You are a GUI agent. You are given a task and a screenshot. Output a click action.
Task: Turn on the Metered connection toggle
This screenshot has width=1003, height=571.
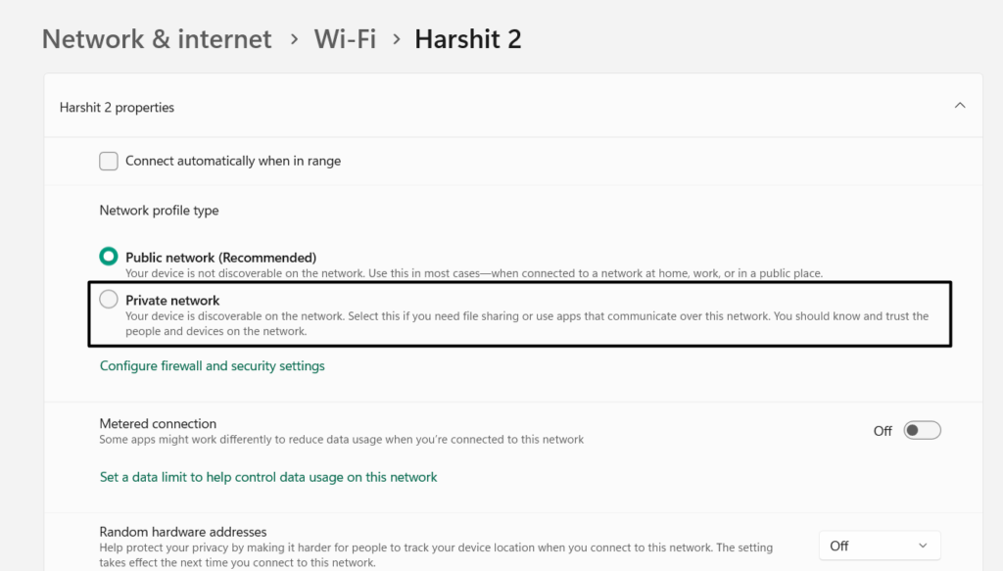point(922,430)
